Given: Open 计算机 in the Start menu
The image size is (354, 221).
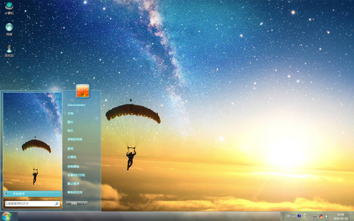Looking at the screenshot, I should [x=72, y=157].
